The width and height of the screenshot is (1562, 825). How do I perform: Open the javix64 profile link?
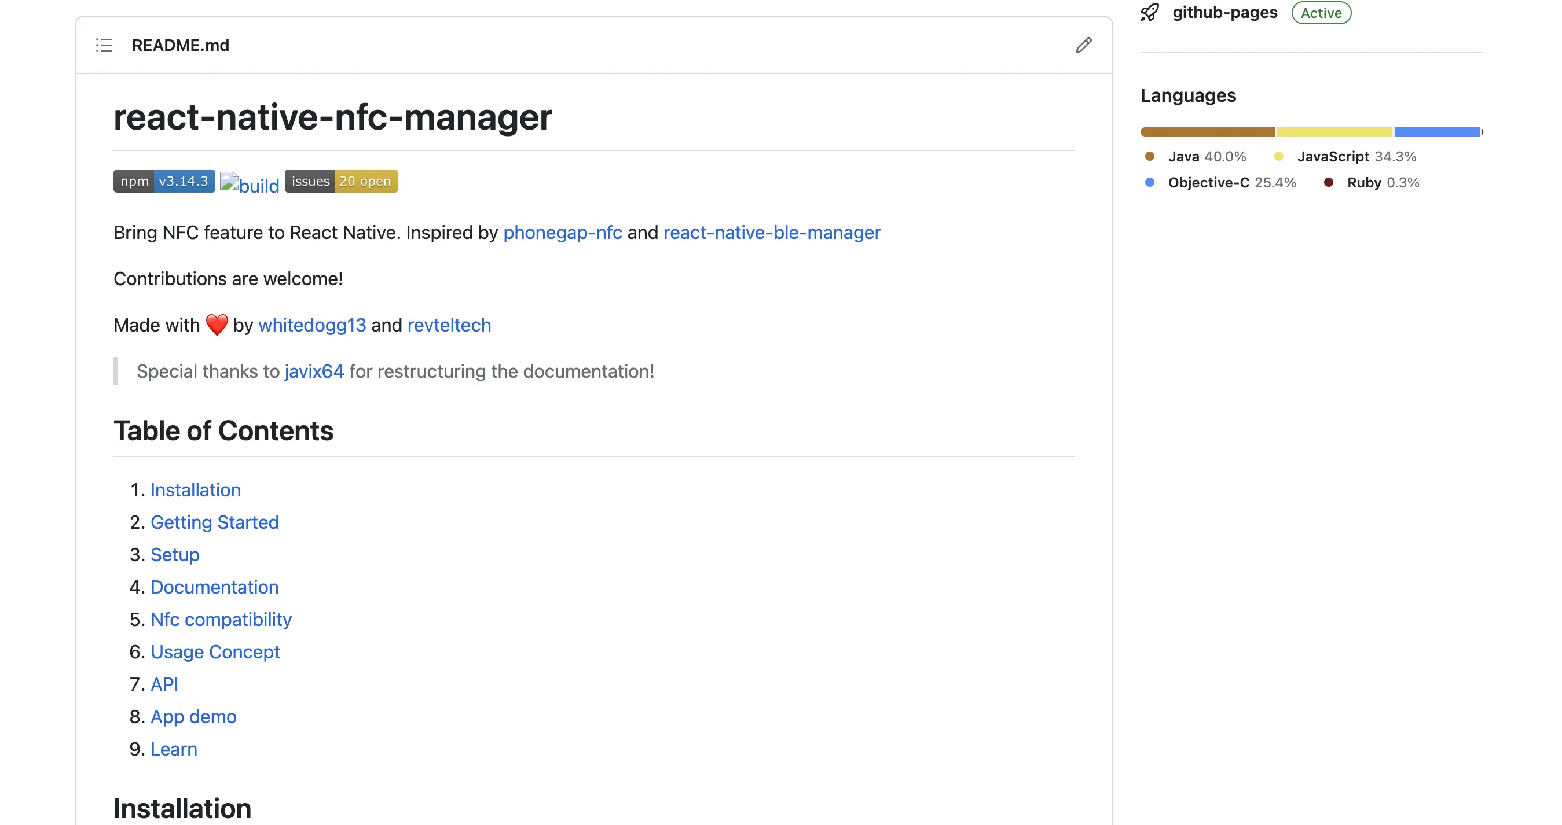pyautogui.click(x=314, y=371)
